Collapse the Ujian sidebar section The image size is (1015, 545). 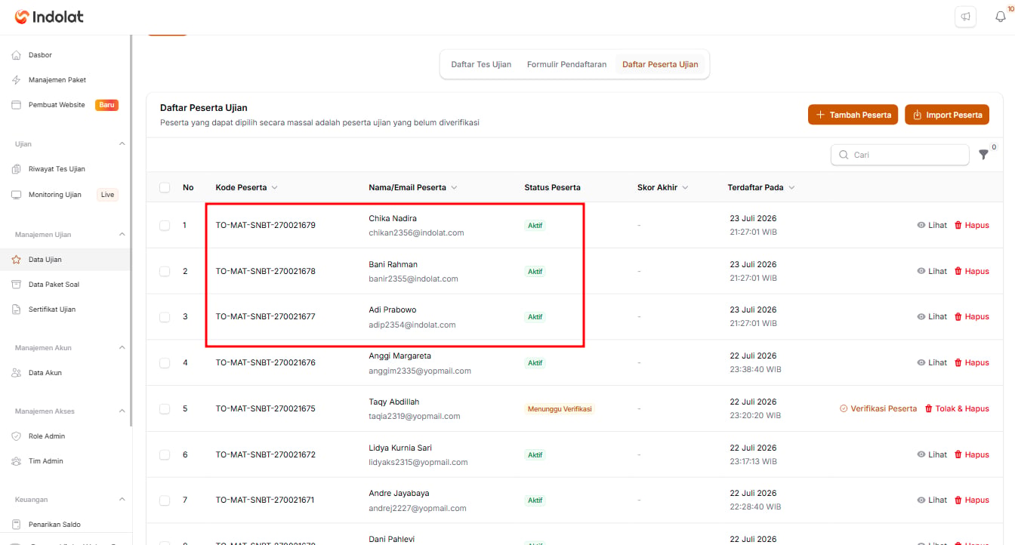[x=122, y=143]
